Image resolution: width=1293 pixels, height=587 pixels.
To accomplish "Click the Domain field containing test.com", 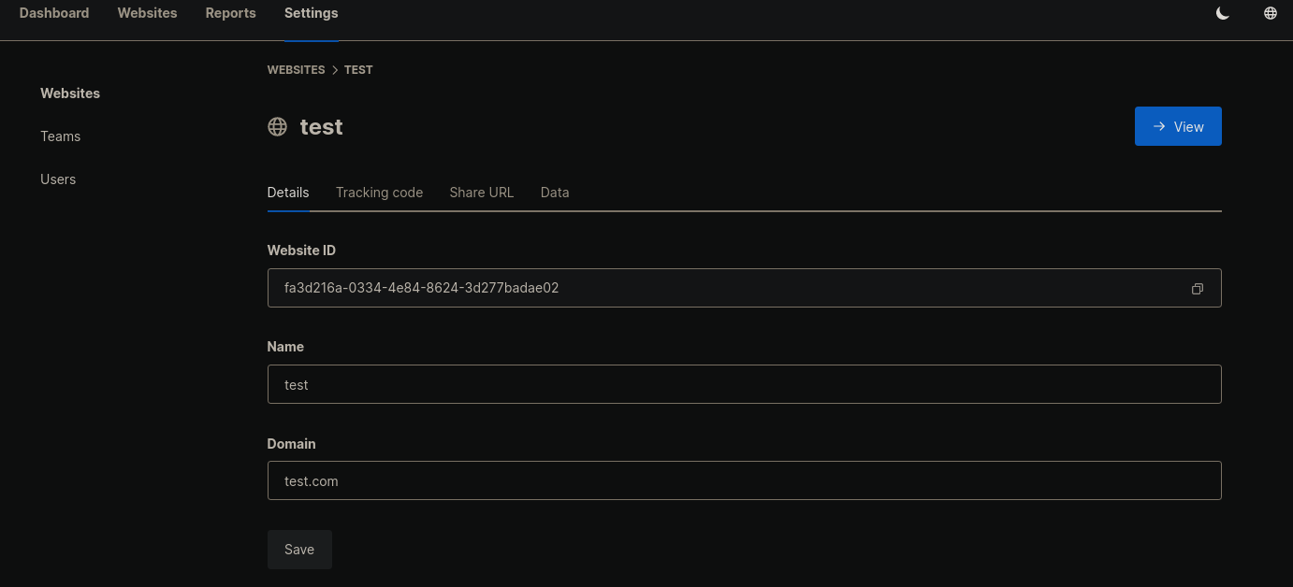I will pos(744,480).
